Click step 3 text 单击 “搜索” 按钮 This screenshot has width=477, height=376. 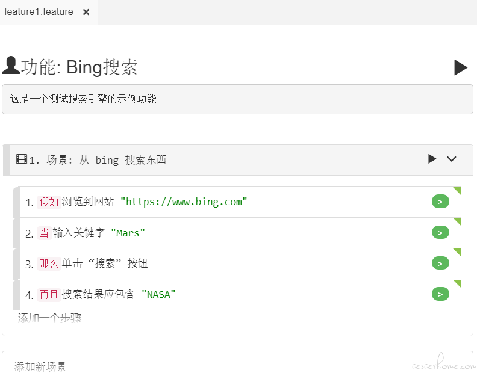pos(105,264)
